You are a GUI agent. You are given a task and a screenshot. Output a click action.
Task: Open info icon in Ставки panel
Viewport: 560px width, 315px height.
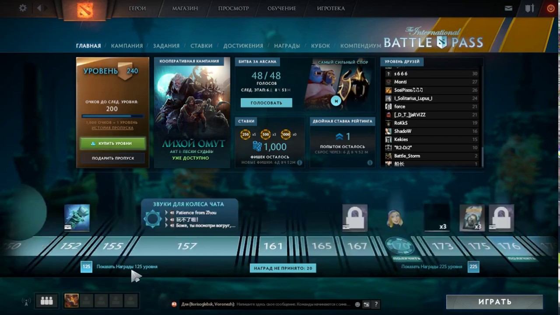300,162
